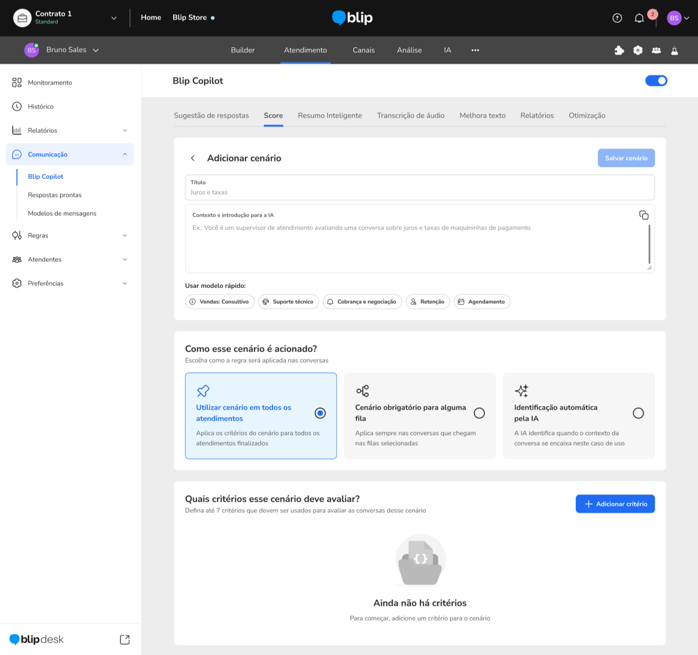Viewport: 698px width, 655px height.
Task: Collapse the Comunicação sidebar section
Action: click(x=125, y=154)
